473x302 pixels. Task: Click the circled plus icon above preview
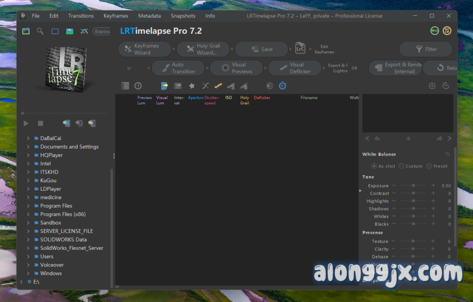[x=432, y=86]
